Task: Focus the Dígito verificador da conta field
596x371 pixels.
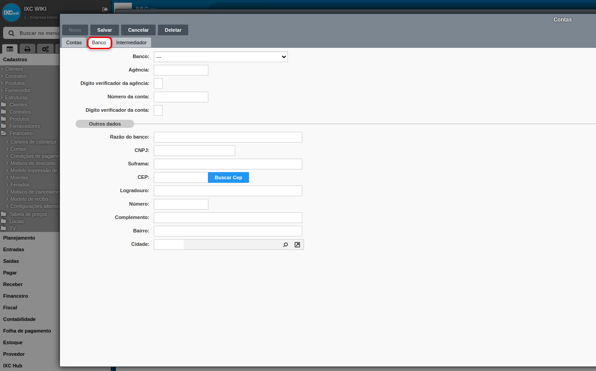Action: click(158, 110)
